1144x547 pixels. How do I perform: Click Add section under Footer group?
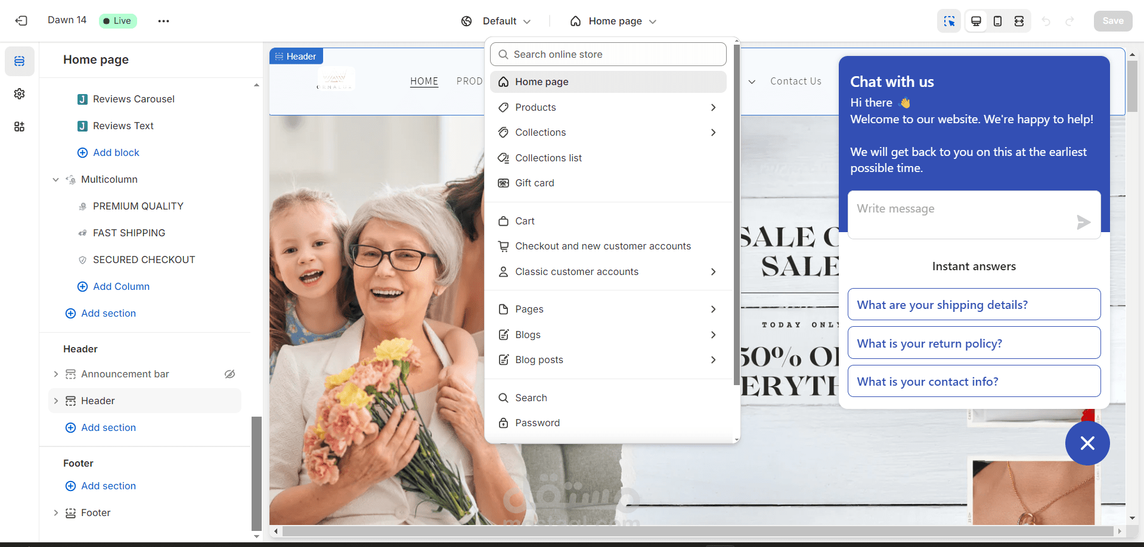click(x=101, y=486)
